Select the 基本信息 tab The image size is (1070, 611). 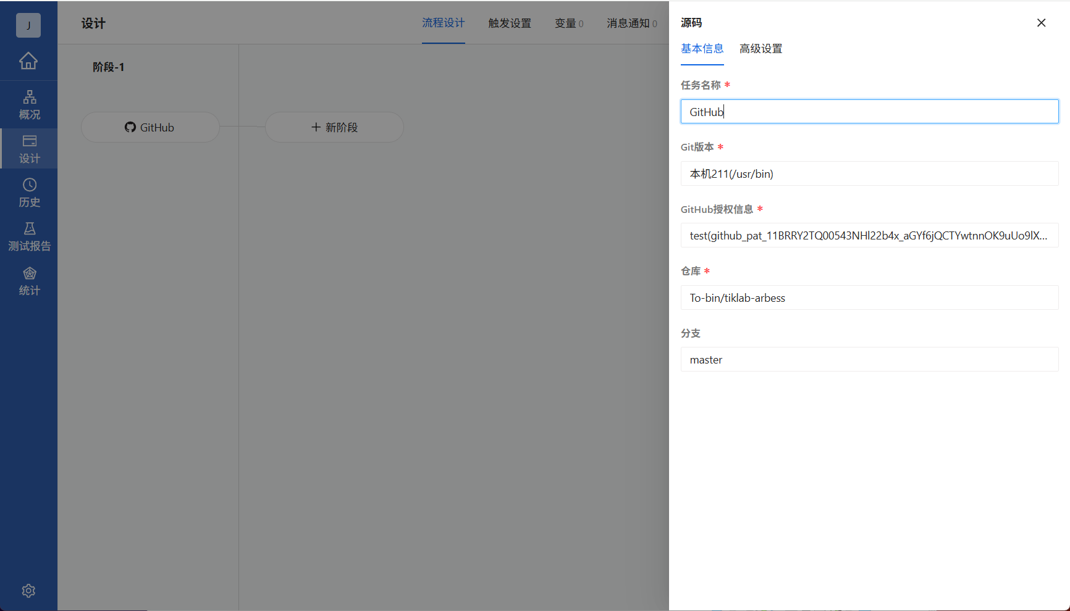(x=702, y=48)
